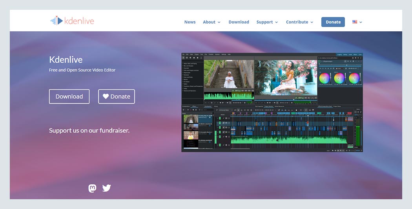Click the 'Kdenlive' hero heading
Image resolution: width=412 pixels, height=209 pixels.
(66, 60)
